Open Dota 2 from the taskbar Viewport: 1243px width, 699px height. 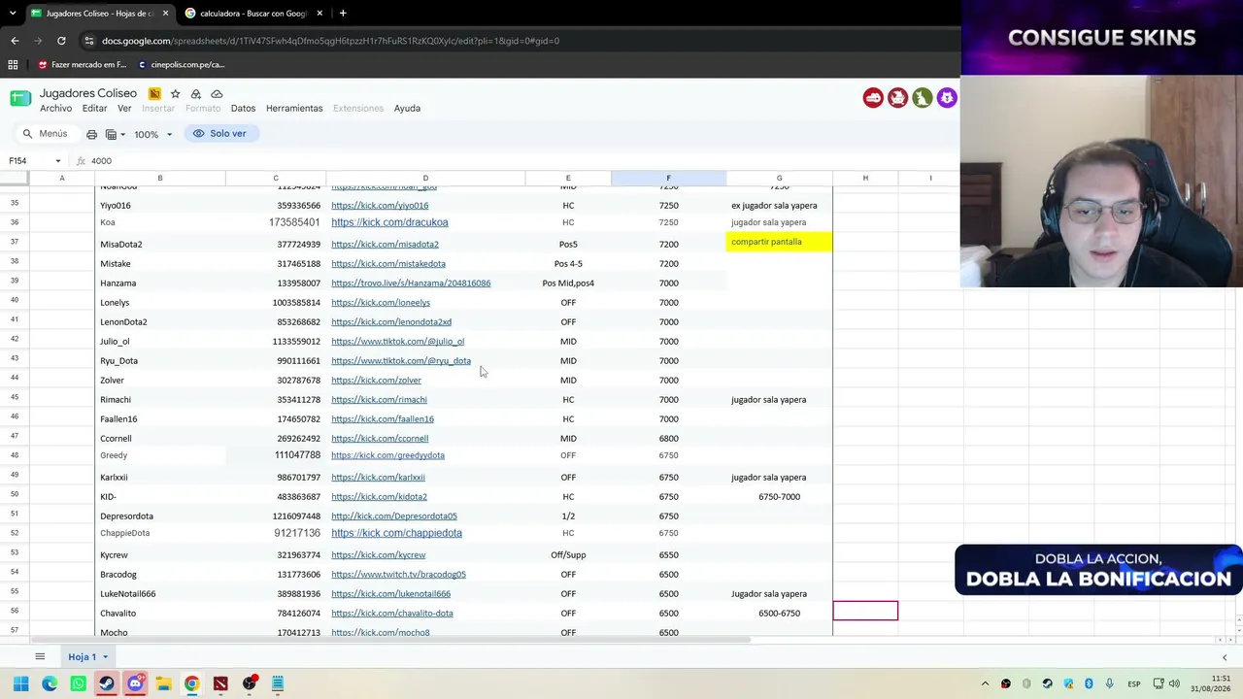(x=220, y=683)
